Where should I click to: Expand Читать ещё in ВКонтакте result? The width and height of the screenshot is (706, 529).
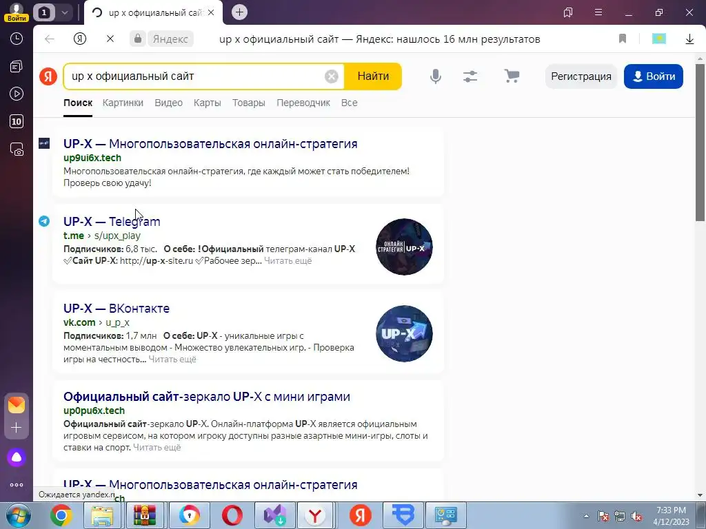[172, 360]
